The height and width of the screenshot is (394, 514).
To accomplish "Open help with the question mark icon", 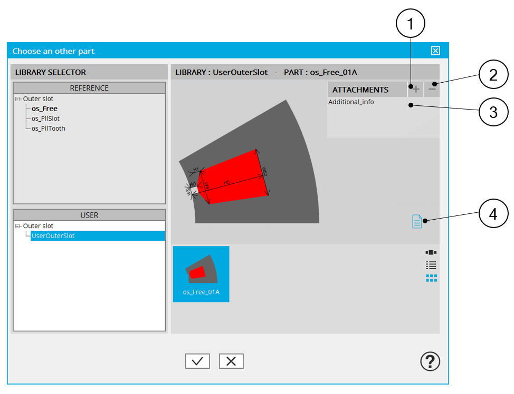I will pyautogui.click(x=430, y=361).
